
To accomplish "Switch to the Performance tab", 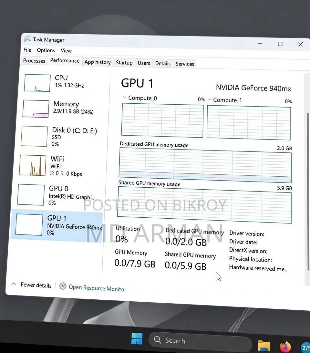I will click(x=65, y=61).
